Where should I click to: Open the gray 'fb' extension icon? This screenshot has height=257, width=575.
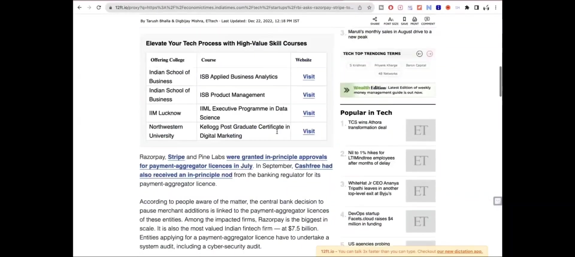point(381,7)
